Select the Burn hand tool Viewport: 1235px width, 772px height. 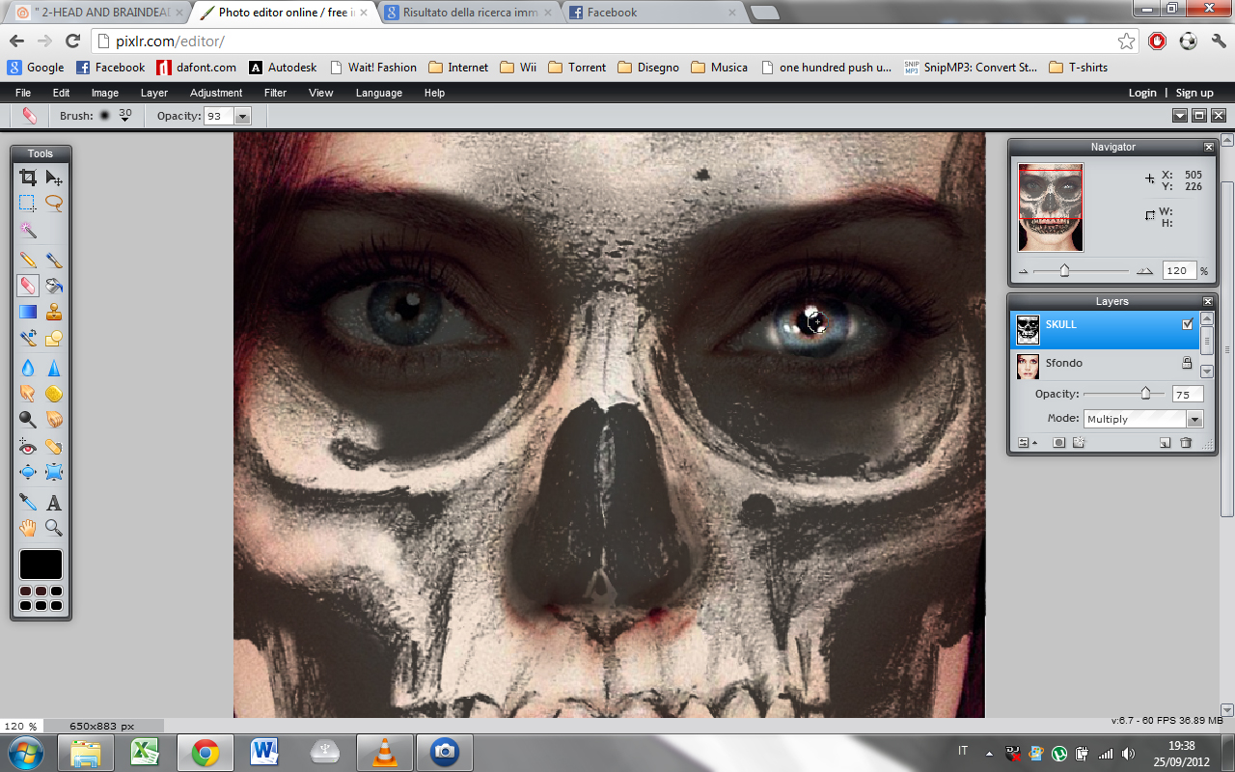pyautogui.click(x=54, y=420)
